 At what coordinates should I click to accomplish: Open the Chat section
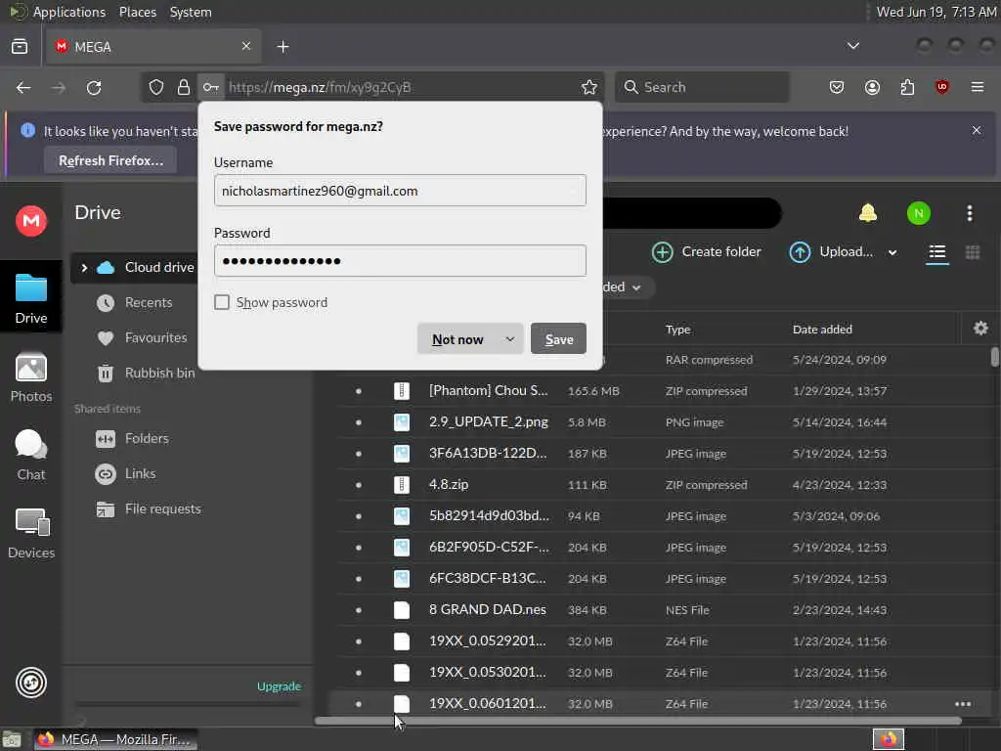30,455
